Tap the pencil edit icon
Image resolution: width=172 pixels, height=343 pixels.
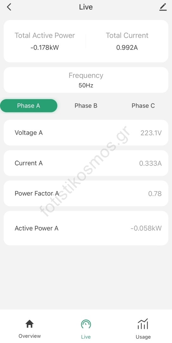click(x=163, y=7)
